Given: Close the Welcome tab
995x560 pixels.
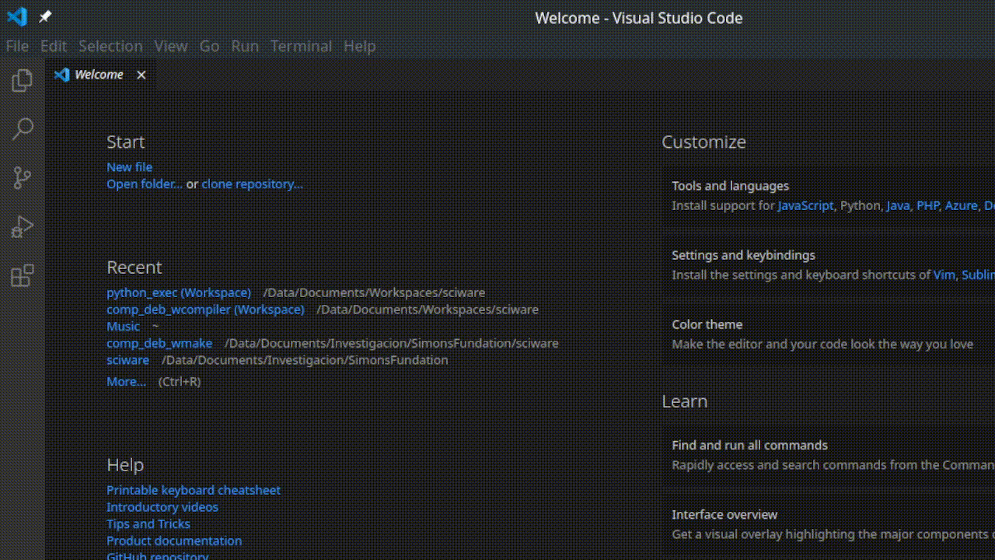Looking at the screenshot, I should [141, 75].
